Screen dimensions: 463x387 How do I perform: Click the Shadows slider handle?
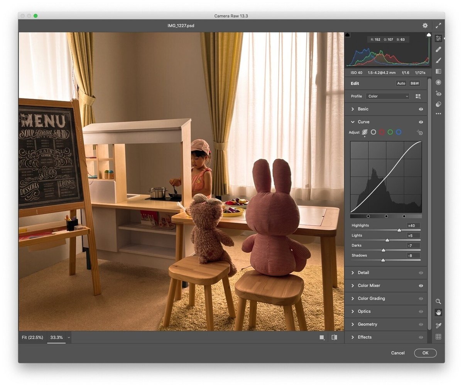[383, 260]
